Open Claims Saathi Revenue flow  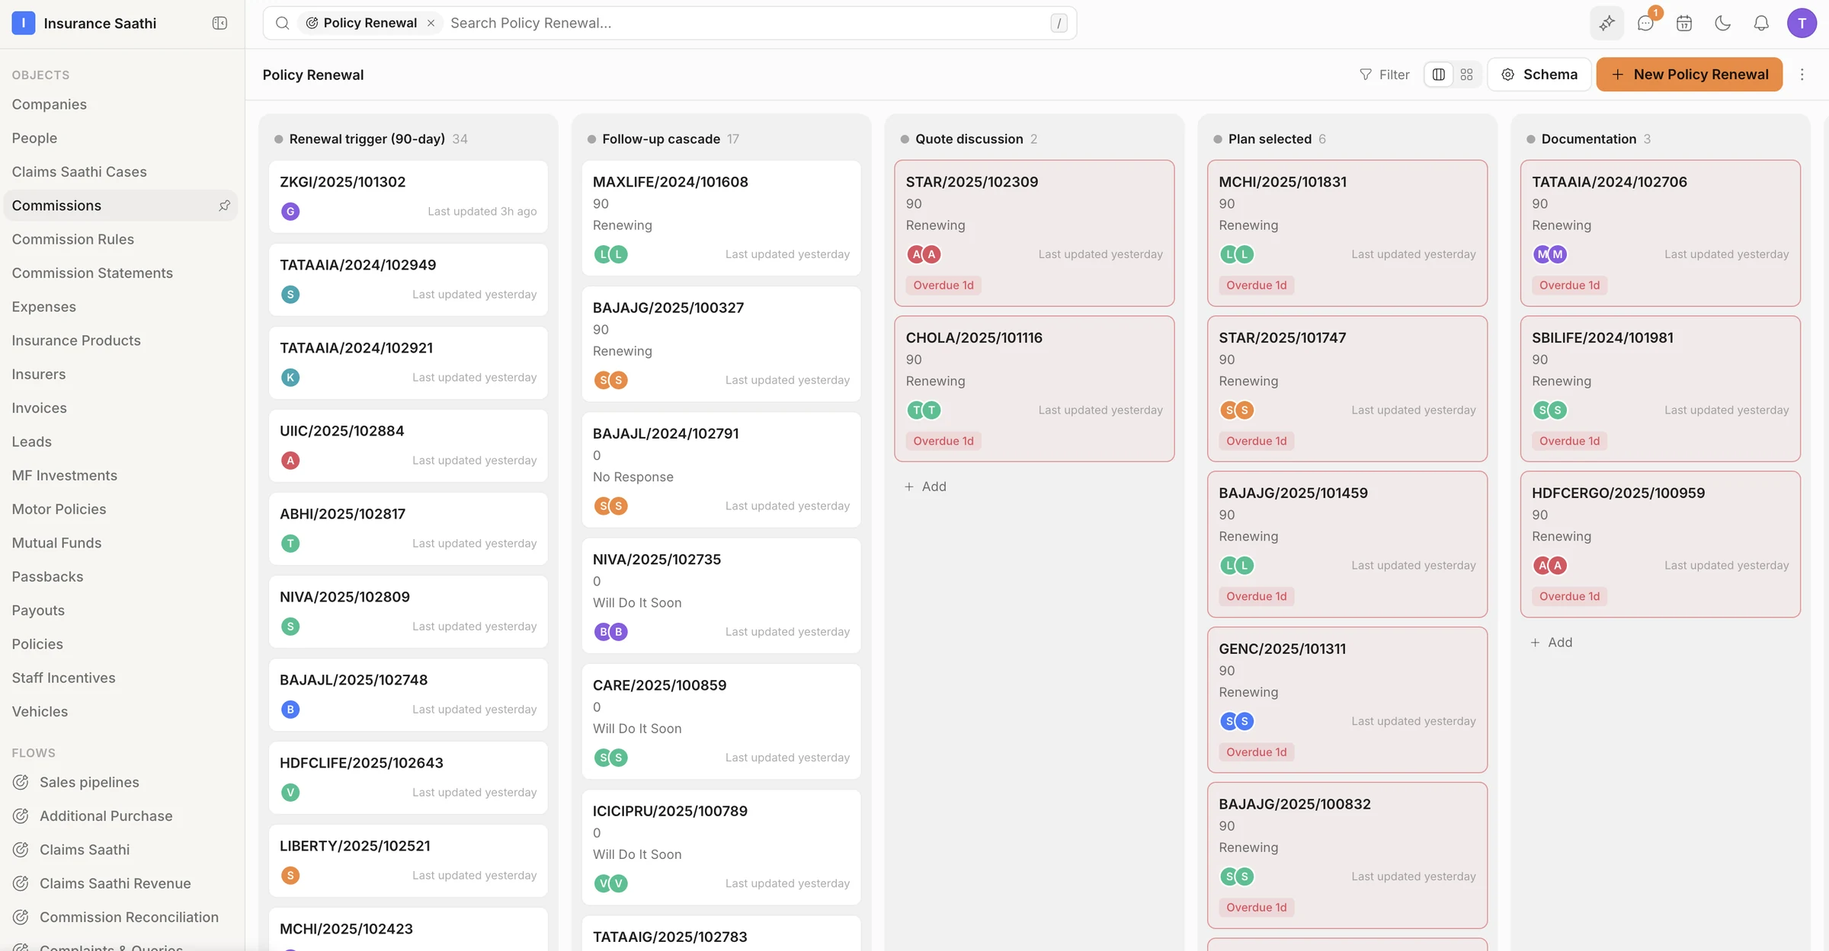point(115,883)
